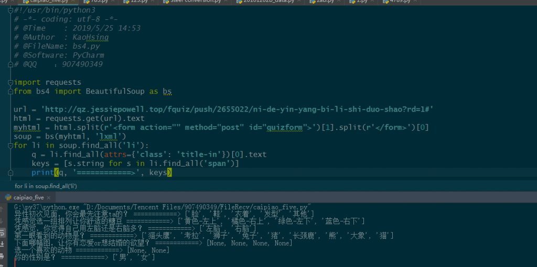Collapse the header comment block fold marker
The height and width of the screenshot is (267, 537).
(11, 10)
